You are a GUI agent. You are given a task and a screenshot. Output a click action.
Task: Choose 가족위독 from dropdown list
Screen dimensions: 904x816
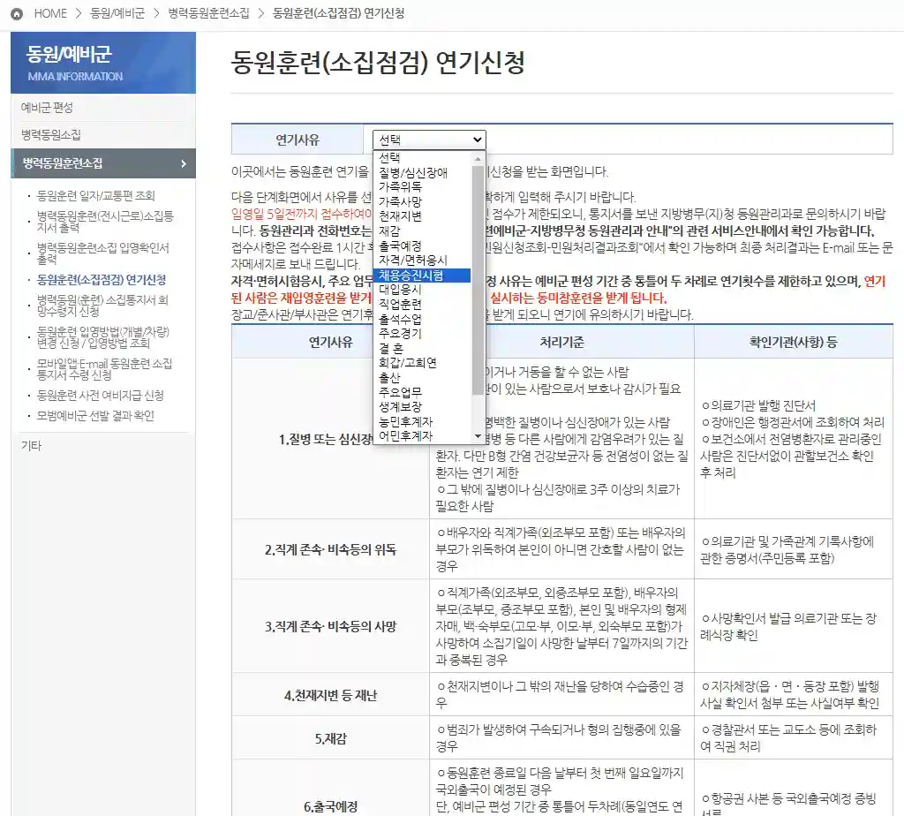click(422, 187)
